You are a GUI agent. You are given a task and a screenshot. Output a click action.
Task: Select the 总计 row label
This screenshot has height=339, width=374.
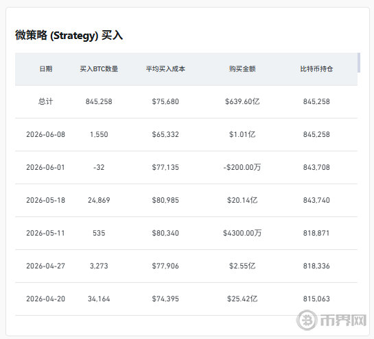(45, 101)
